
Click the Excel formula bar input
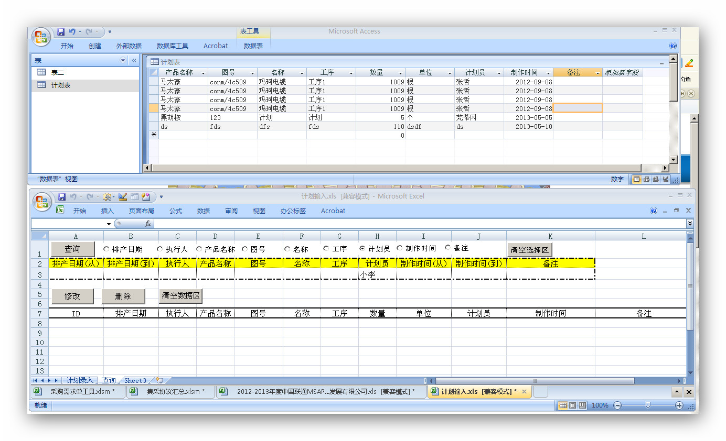click(420, 224)
